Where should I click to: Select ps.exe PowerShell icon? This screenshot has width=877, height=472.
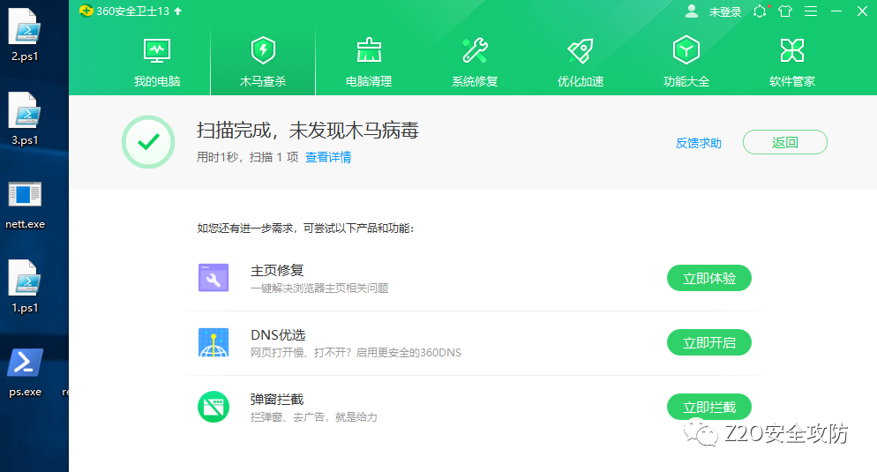click(26, 372)
